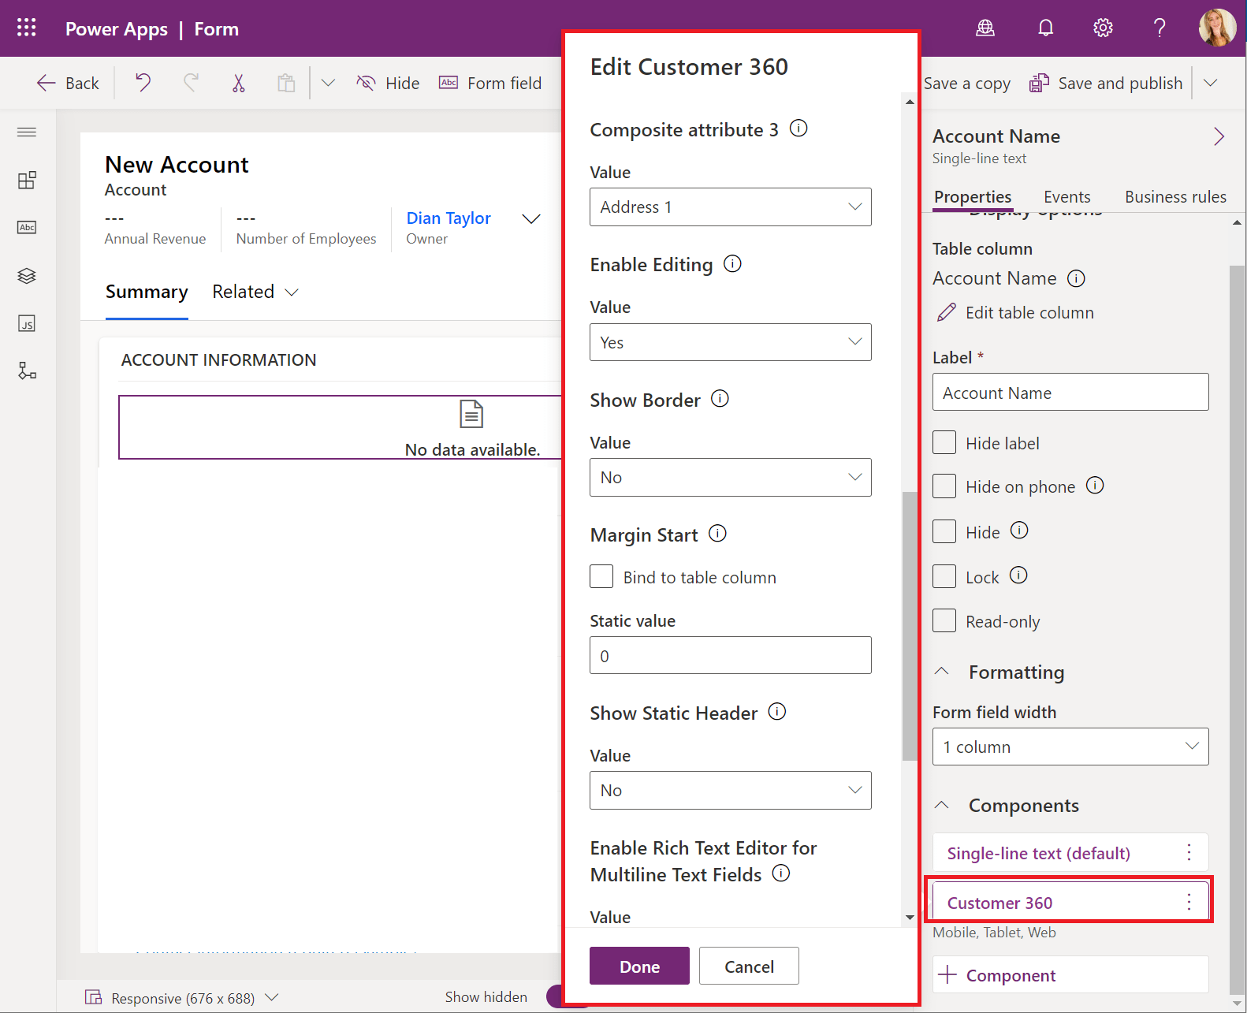Image resolution: width=1247 pixels, height=1013 pixels.
Task: Open the Enable Editing Value dropdown
Action: pyautogui.click(x=731, y=342)
